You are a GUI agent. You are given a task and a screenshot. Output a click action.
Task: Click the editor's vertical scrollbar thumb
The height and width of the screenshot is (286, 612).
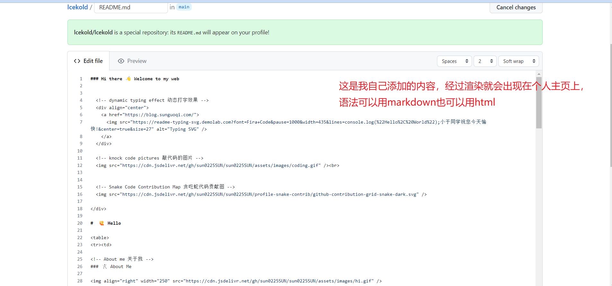(539, 103)
